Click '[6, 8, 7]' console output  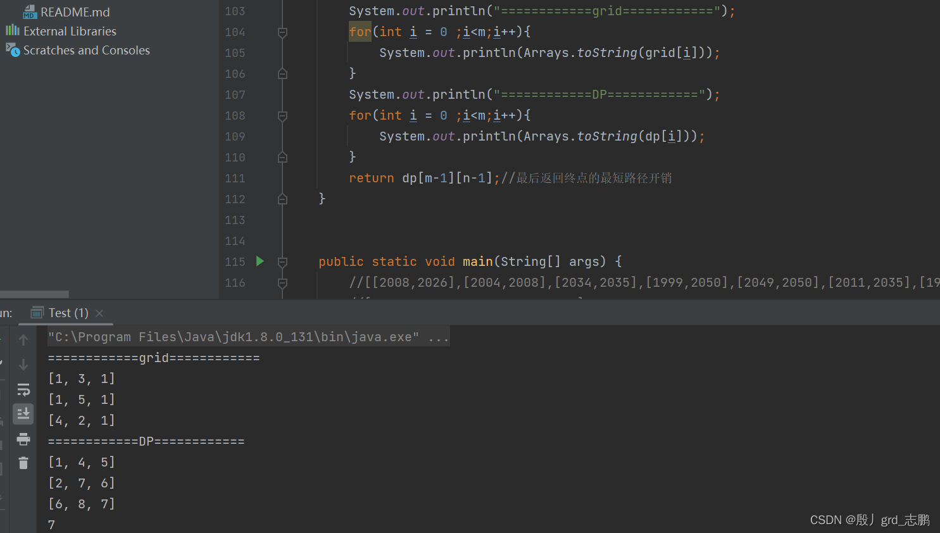[x=82, y=505]
